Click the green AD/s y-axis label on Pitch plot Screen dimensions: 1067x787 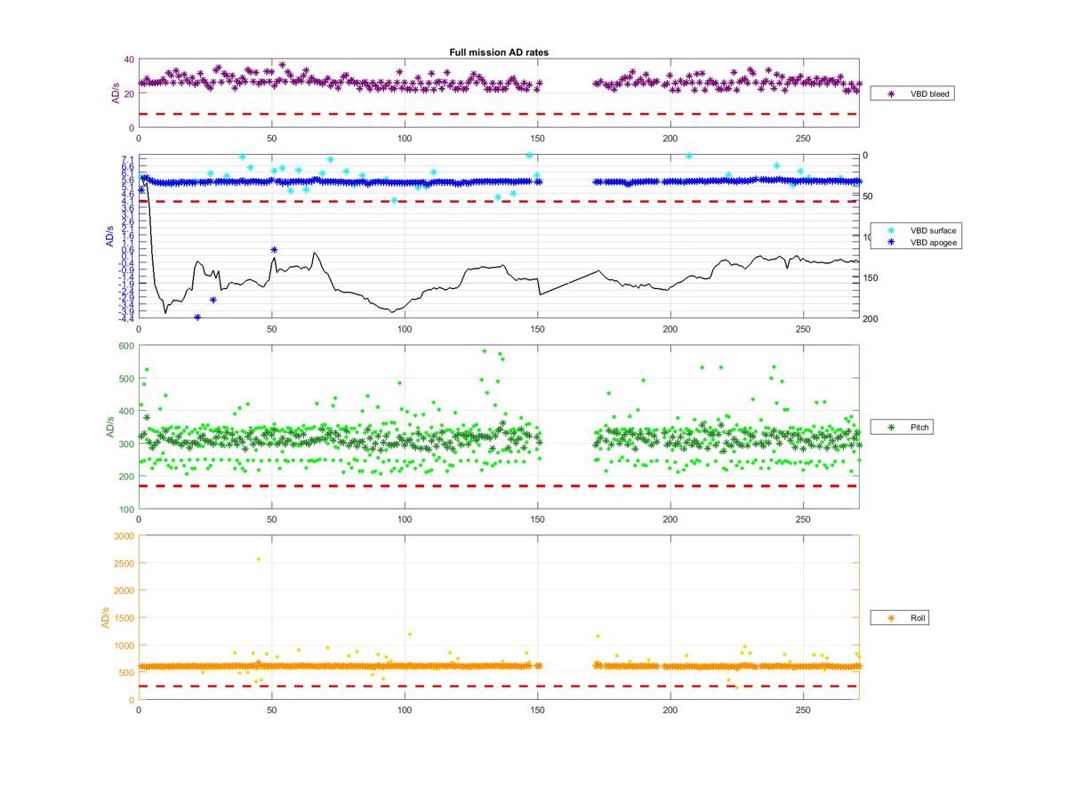[110, 428]
